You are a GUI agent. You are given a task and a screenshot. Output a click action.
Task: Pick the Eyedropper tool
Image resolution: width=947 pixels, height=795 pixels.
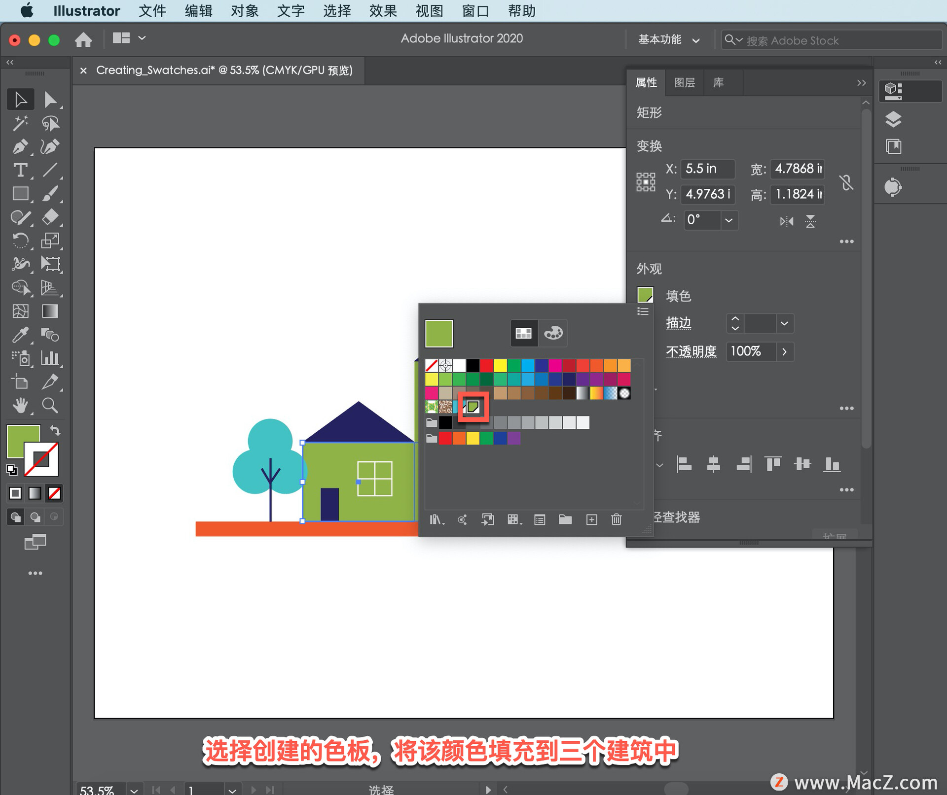coord(20,335)
